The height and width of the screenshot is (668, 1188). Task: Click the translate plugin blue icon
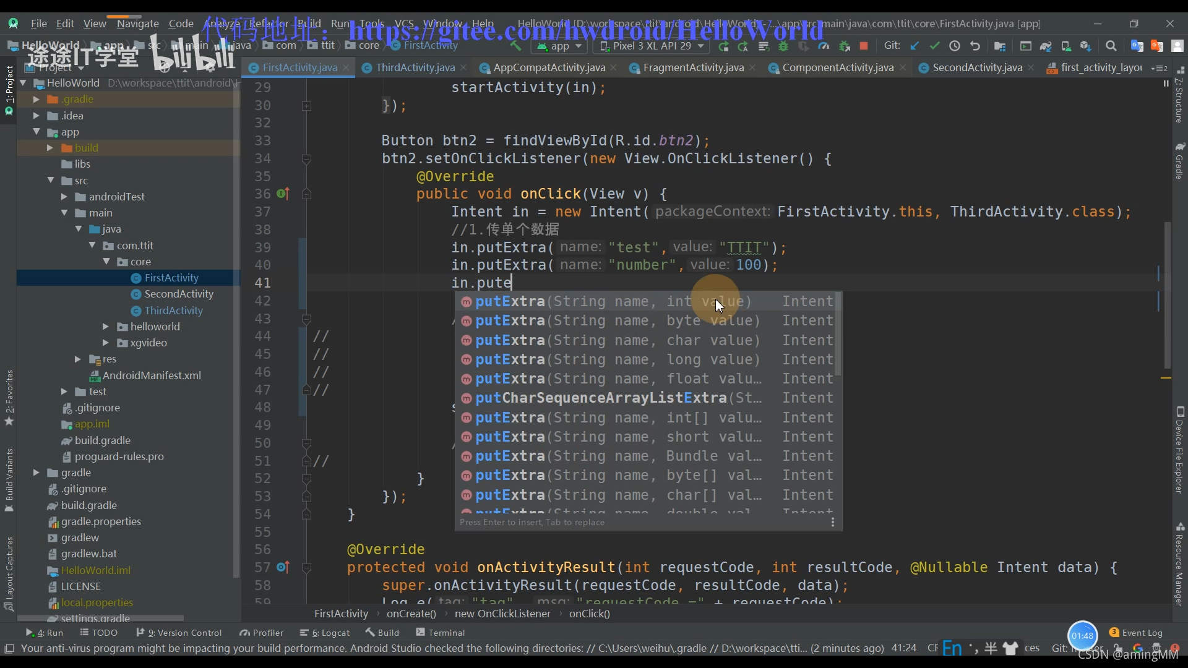(x=1137, y=46)
